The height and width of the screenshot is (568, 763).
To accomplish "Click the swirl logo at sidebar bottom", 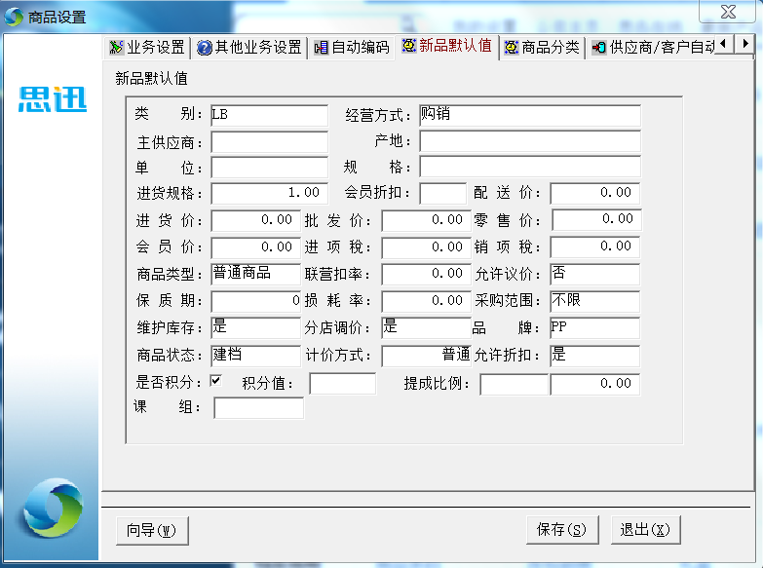I will [x=53, y=509].
